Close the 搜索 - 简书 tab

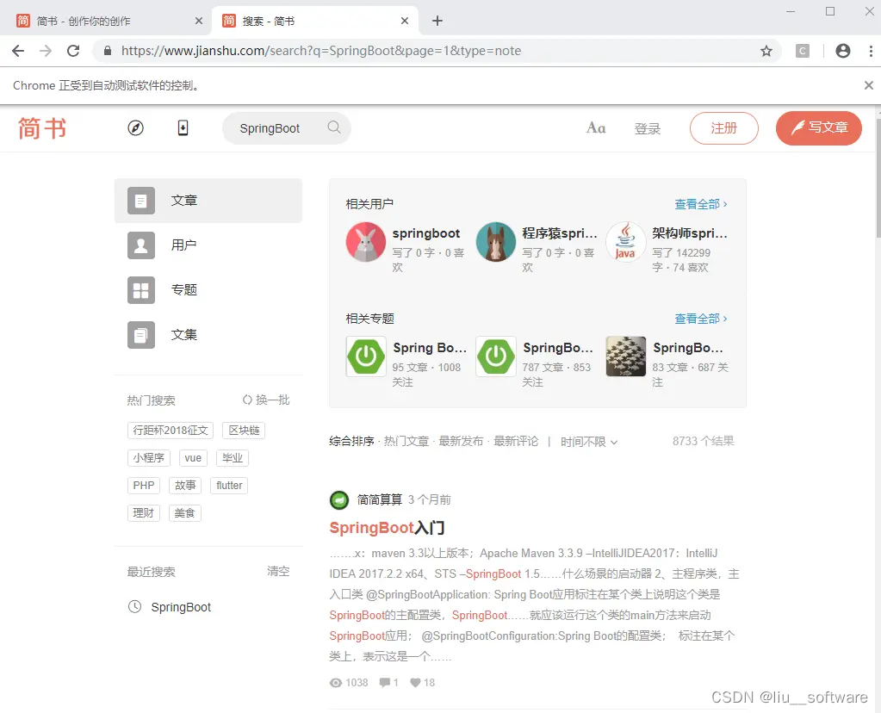[x=405, y=21]
